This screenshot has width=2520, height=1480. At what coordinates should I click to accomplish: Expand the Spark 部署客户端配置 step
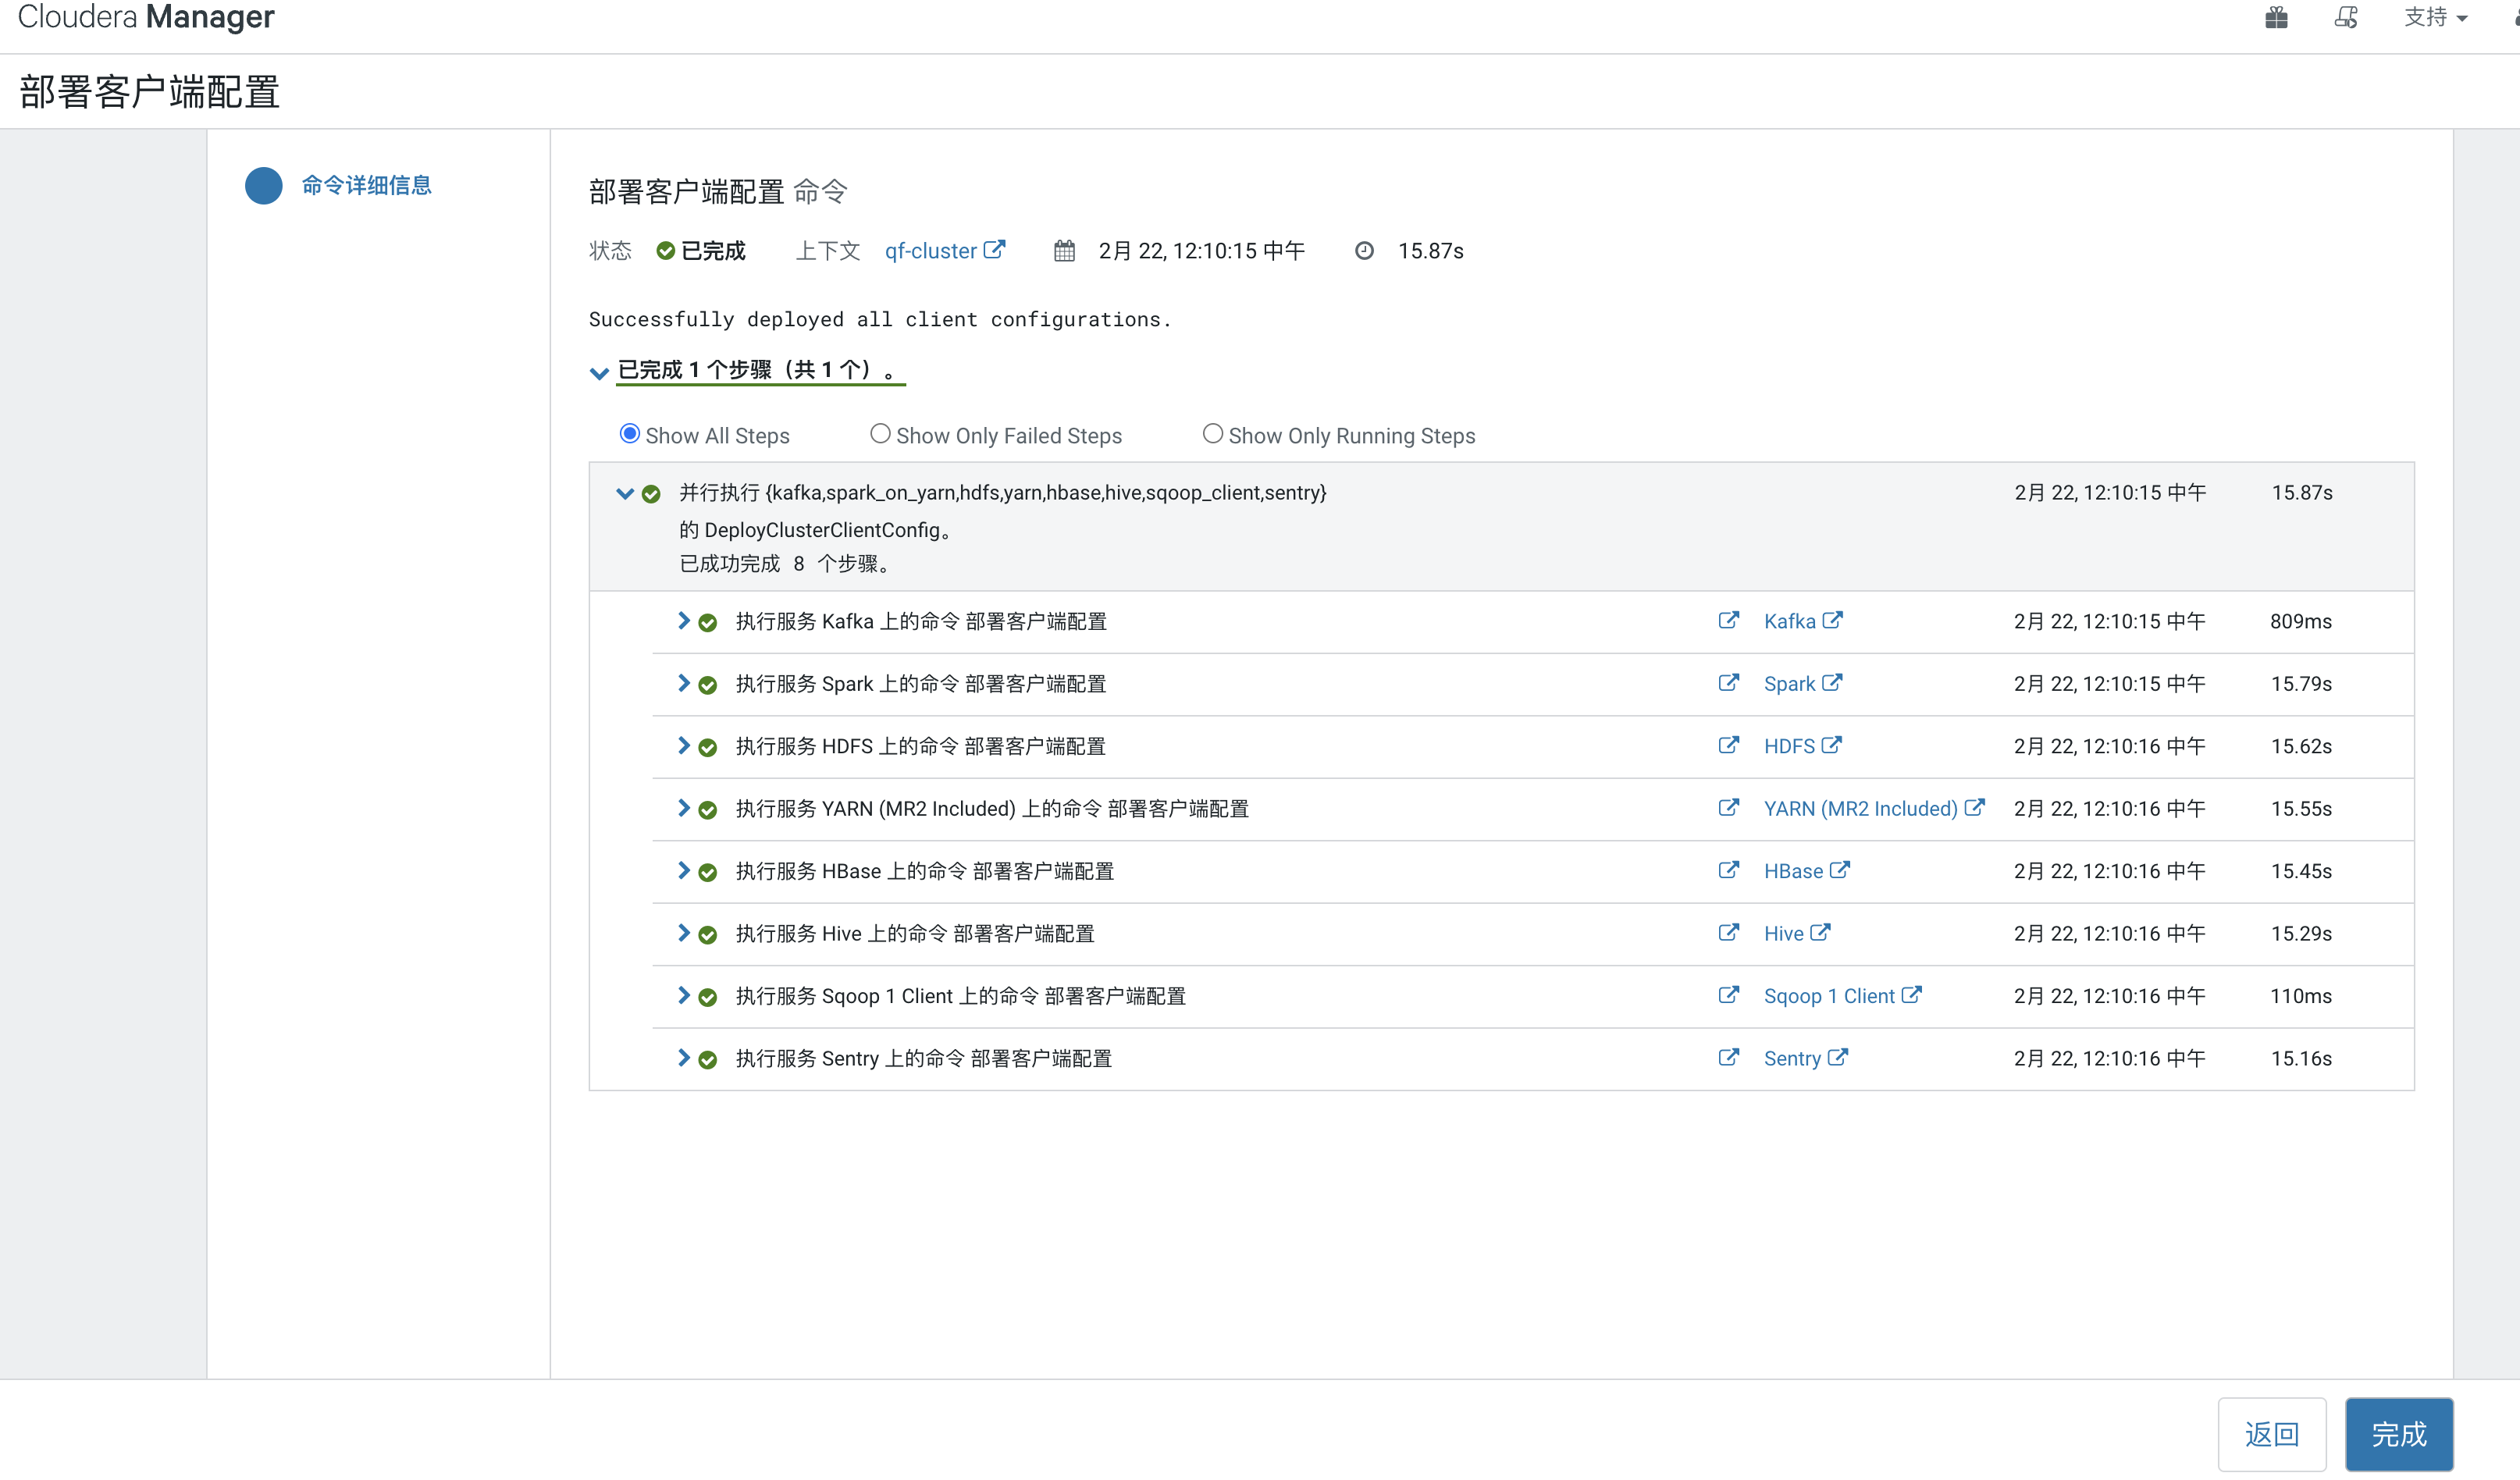point(683,683)
